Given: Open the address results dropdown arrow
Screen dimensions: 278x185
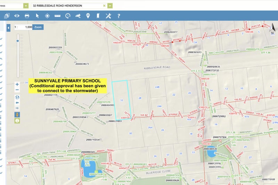Looking at the screenshot, I should click(110, 6).
